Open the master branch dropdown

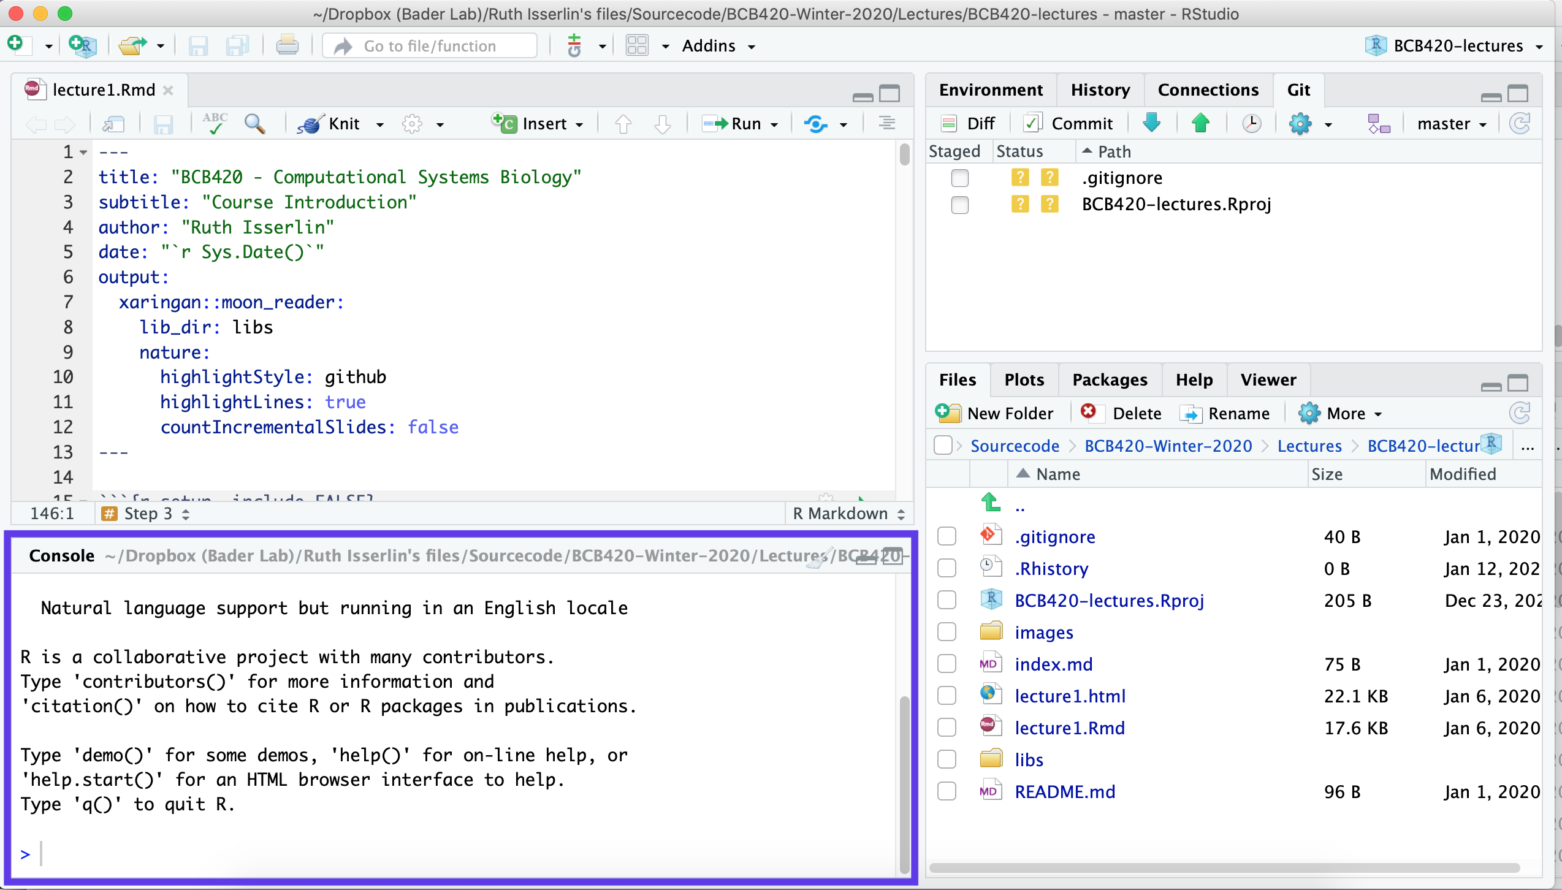click(x=1452, y=124)
